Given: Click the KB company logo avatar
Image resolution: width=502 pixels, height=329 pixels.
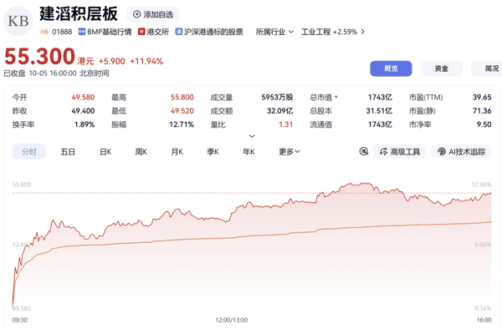Looking at the screenshot, I should 18,21.
